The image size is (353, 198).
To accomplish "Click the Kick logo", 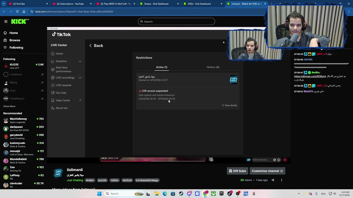I will point(20,21).
